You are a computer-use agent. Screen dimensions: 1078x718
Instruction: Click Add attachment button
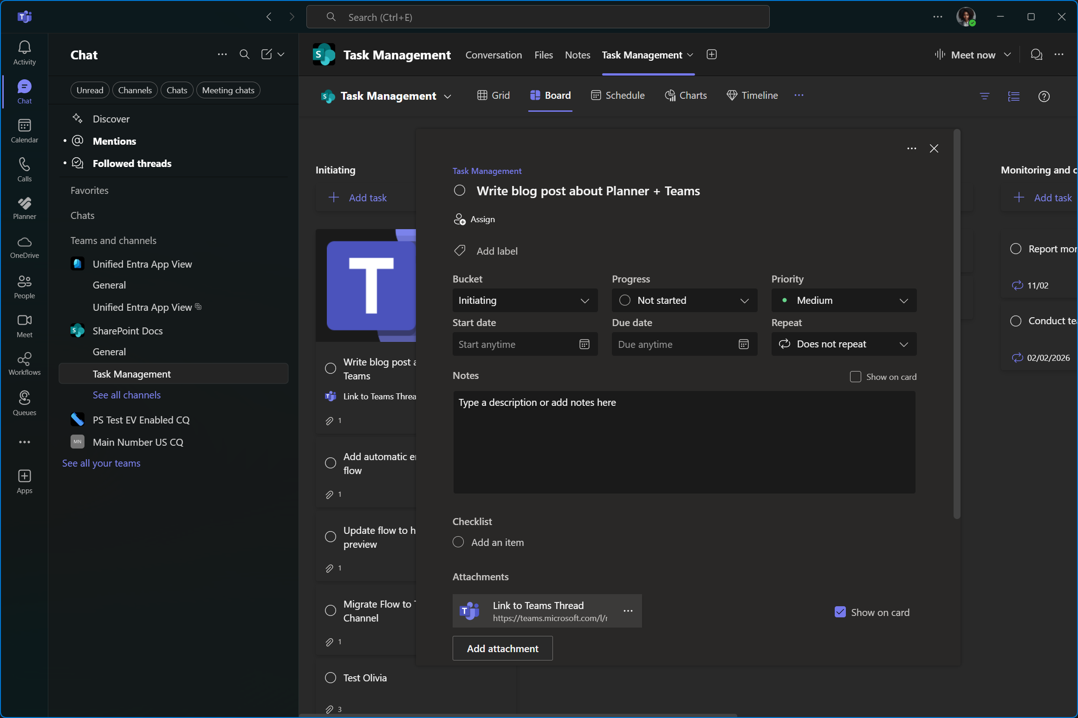pyautogui.click(x=503, y=648)
